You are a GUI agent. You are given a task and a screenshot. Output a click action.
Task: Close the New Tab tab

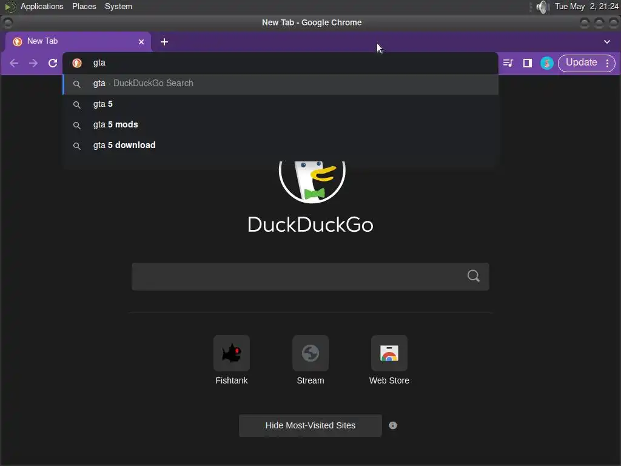point(141,42)
